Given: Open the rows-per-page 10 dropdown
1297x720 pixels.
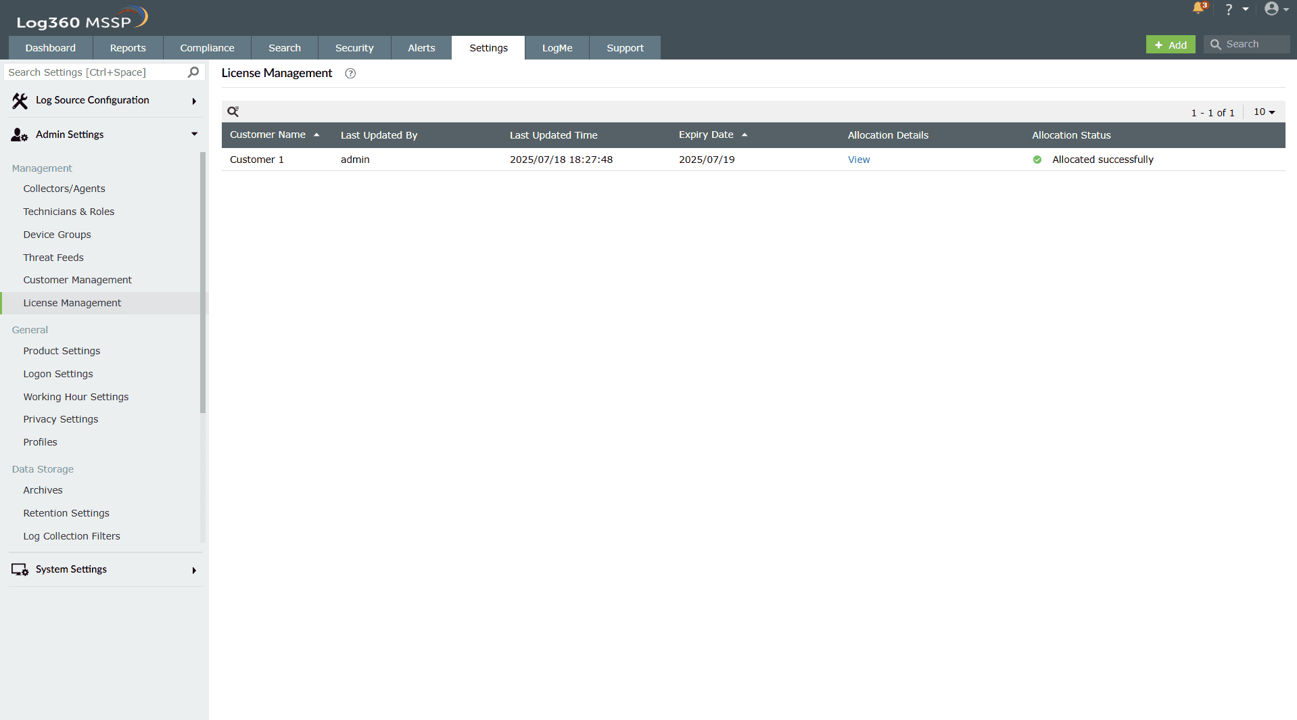Looking at the screenshot, I should coord(1264,112).
